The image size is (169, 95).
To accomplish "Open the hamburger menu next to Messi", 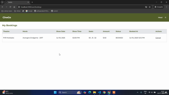I will [166, 17].
